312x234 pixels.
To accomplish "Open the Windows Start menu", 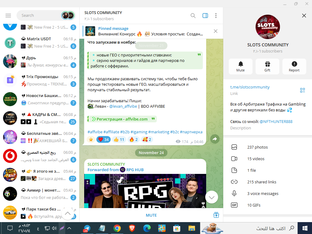I will [305, 228].
